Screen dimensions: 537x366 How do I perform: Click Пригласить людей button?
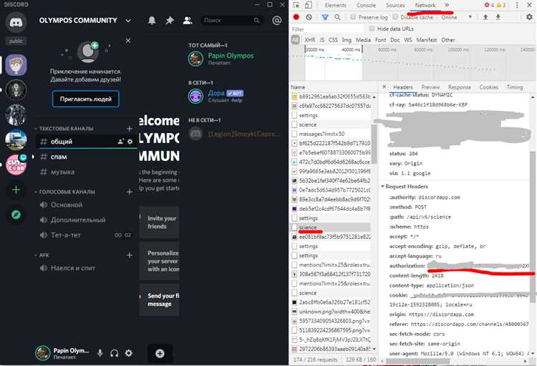[86, 99]
